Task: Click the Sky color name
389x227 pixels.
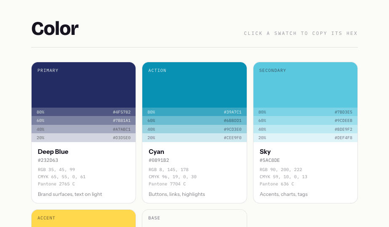Action: (x=265, y=151)
